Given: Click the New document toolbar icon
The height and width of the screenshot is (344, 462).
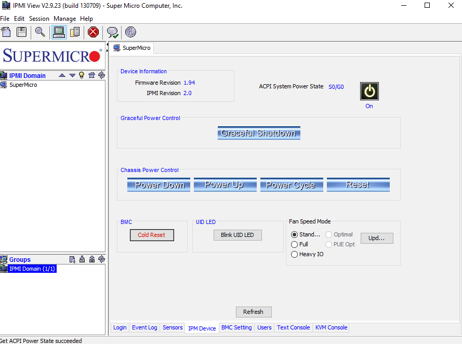Looking at the screenshot, I should tap(6, 32).
